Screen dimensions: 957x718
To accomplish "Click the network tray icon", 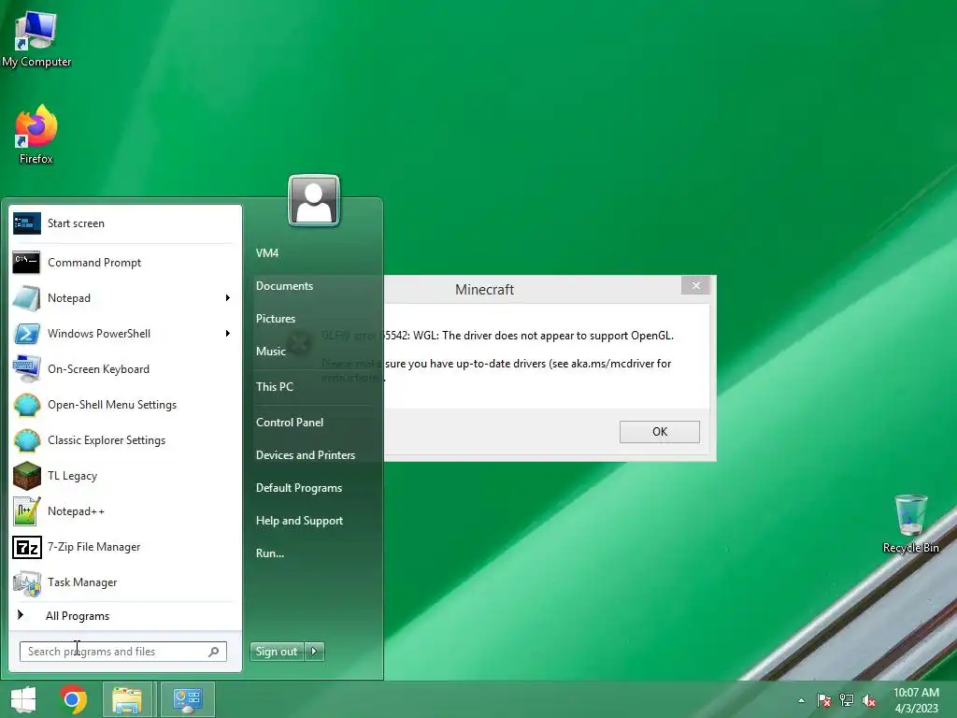I will 847,701.
